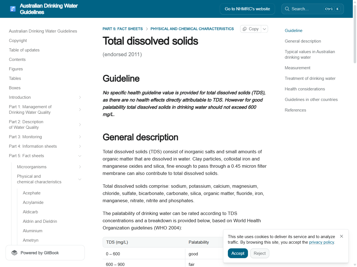The width and height of the screenshot is (357, 267).
Task: Click the GitBook logo icon in sidebar footer
Action: [x=14, y=253]
